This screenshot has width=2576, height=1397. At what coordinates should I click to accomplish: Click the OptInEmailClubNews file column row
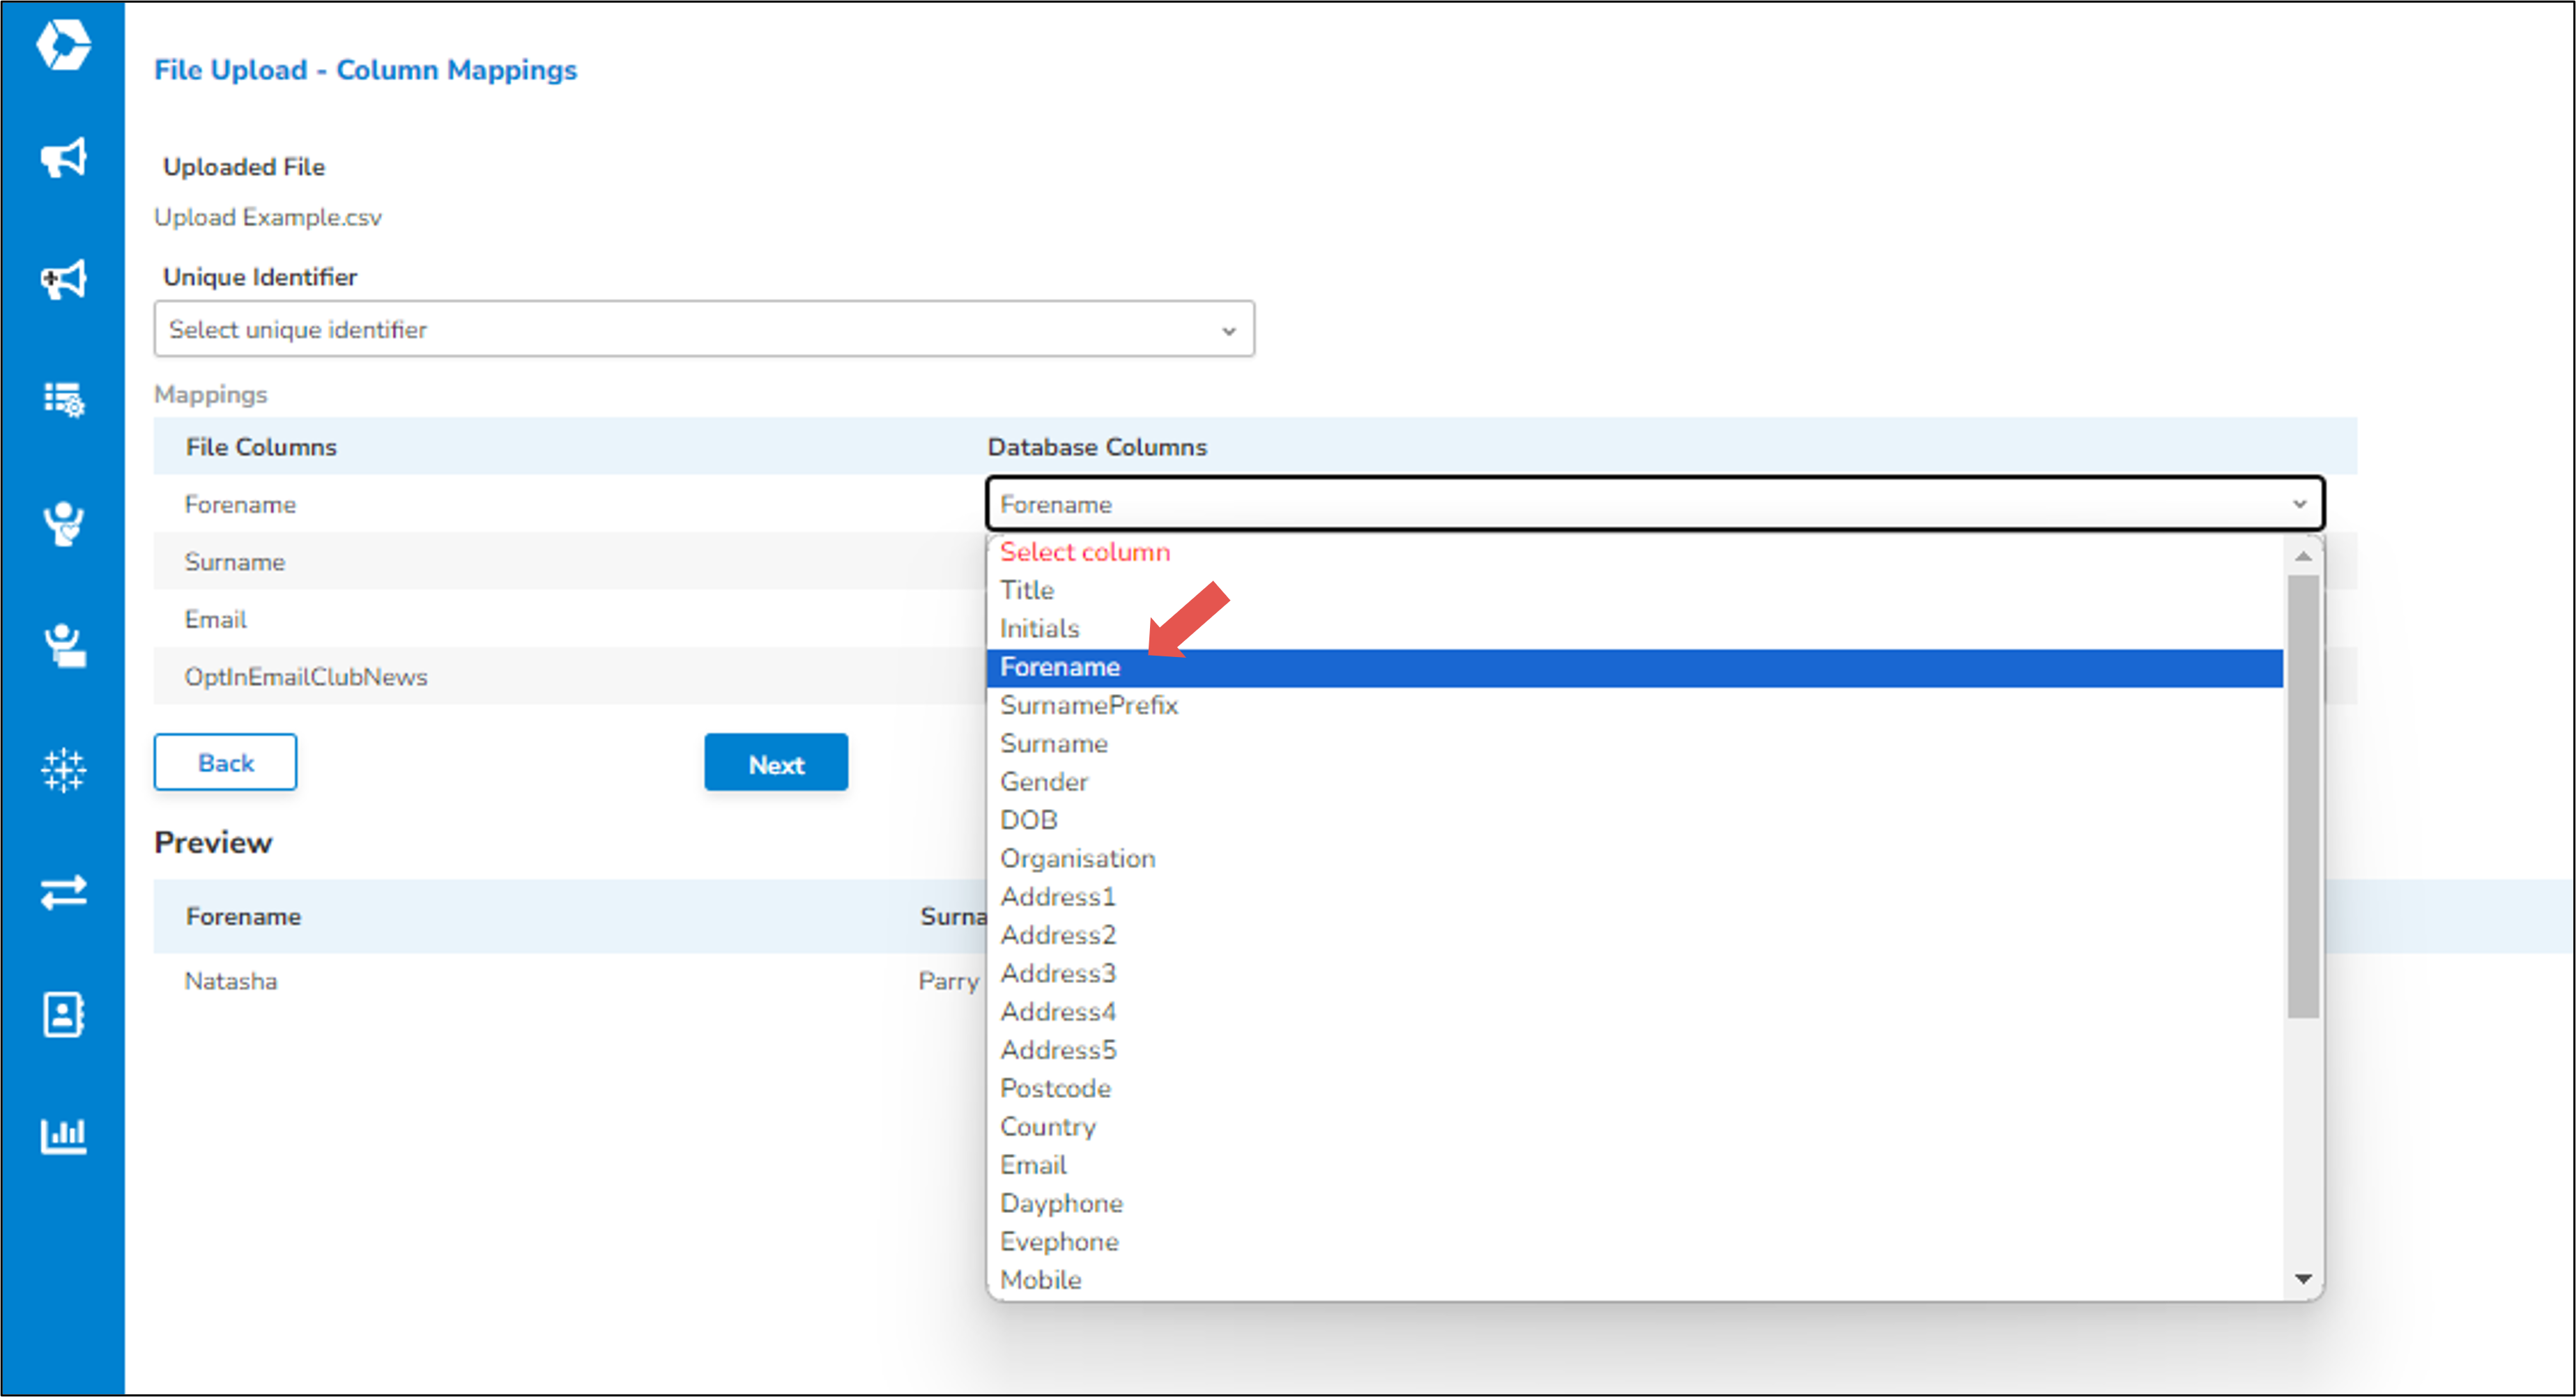[x=306, y=677]
